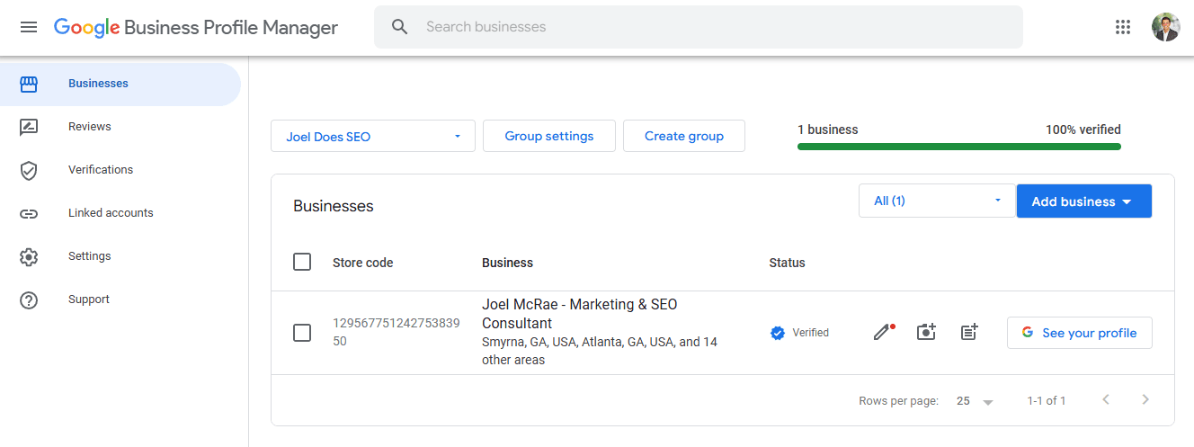Edit profile using the pencil icon
Viewport: 1194px width, 447px height.
point(884,332)
